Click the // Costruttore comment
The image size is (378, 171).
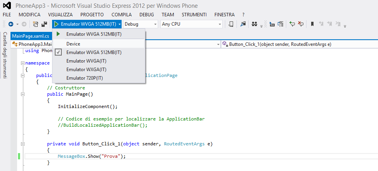(x=66, y=88)
